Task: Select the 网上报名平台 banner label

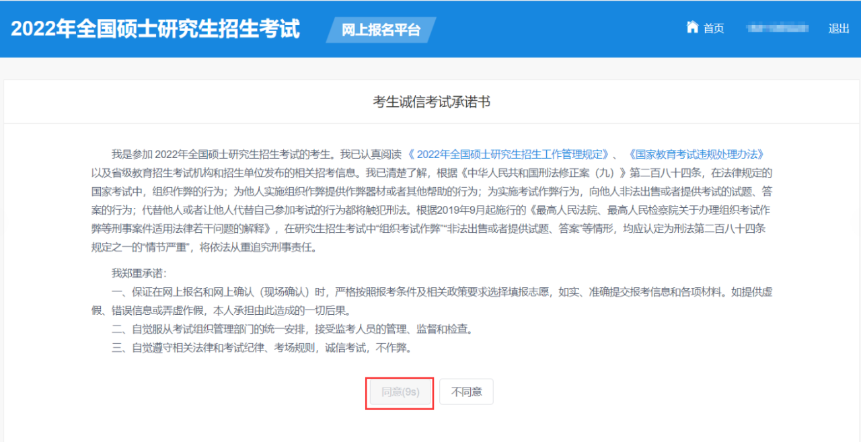Action: [381, 30]
